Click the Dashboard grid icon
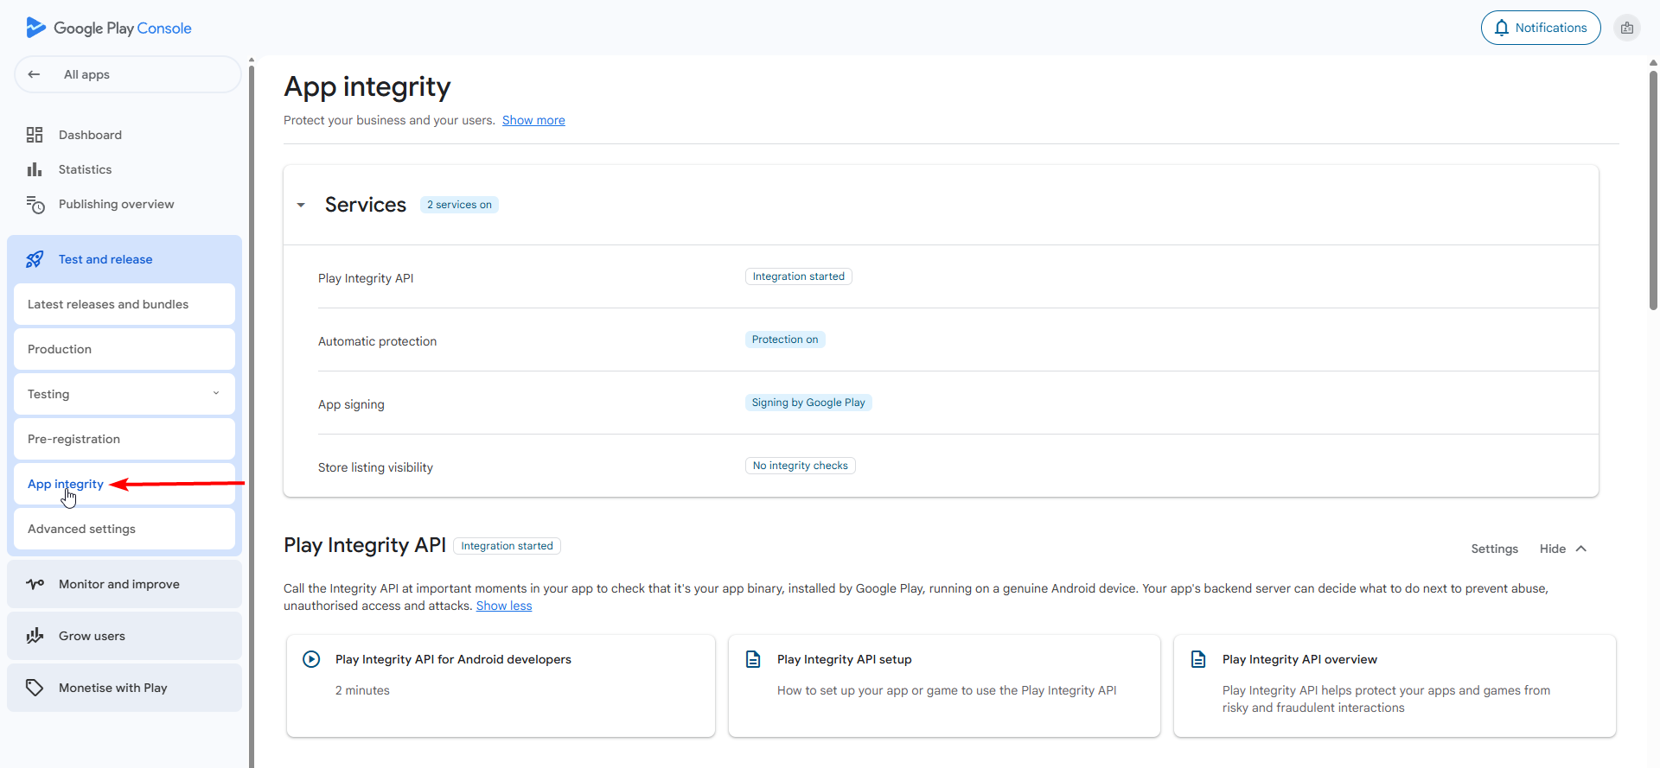 click(35, 135)
